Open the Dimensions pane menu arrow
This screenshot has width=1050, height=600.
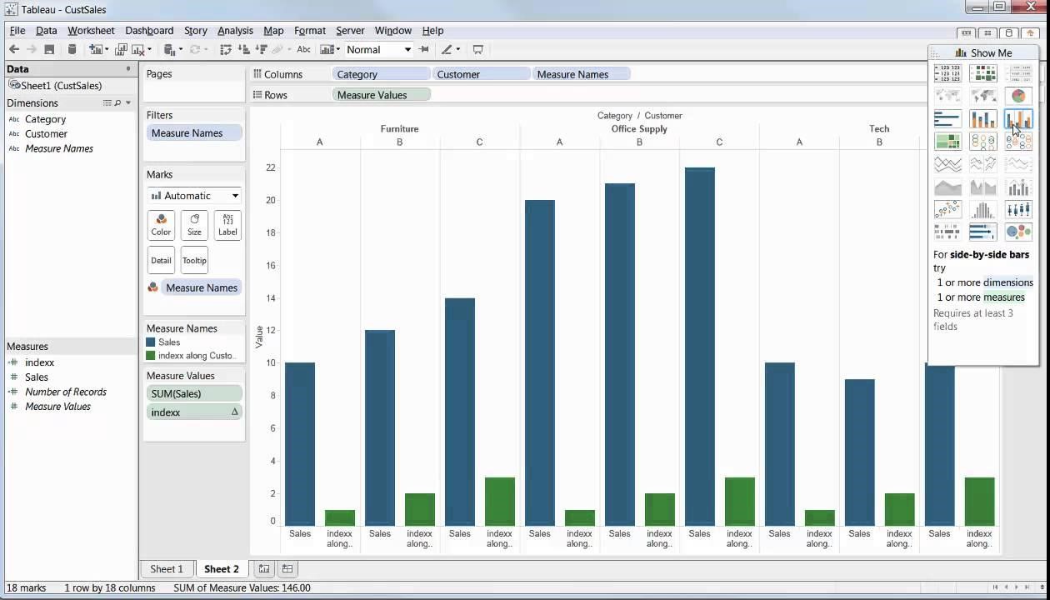click(128, 103)
